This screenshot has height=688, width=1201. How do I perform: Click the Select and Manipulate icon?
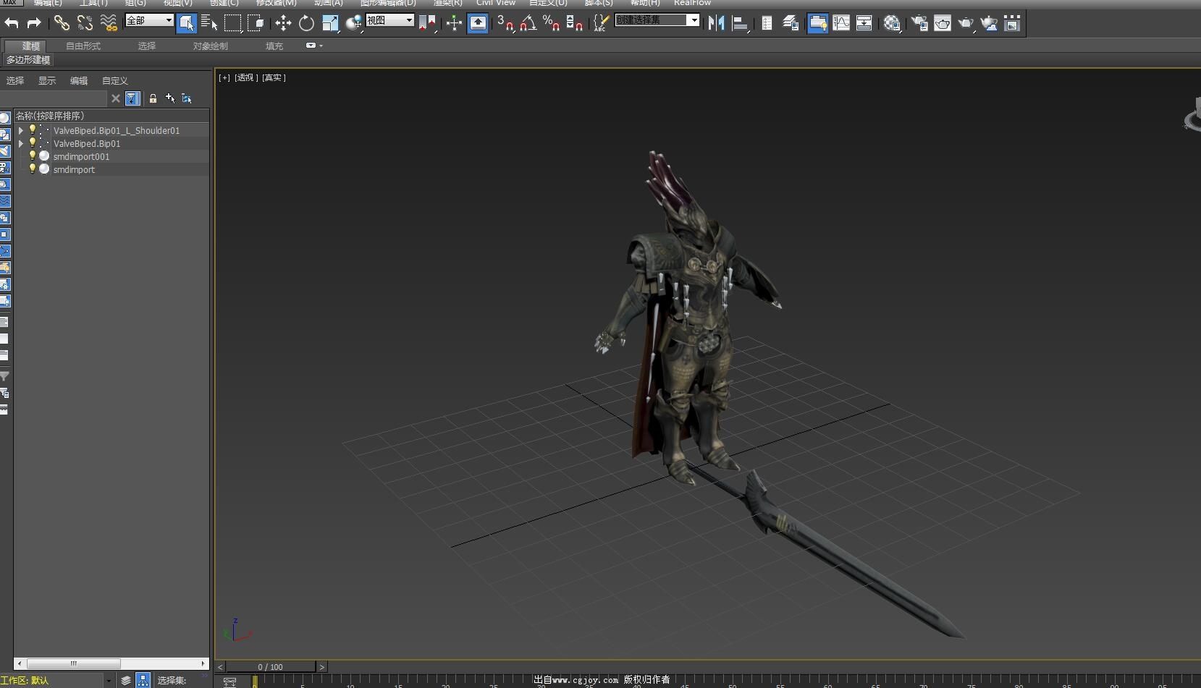coord(454,23)
